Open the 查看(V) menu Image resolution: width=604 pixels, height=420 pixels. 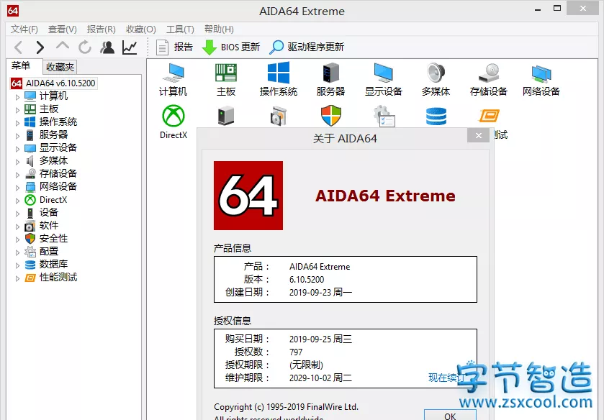(x=63, y=29)
